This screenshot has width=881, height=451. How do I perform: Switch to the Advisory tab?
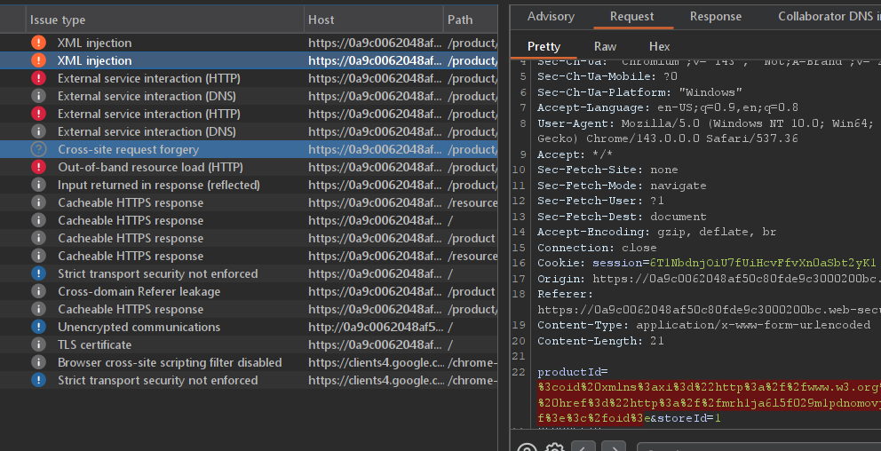551,17
